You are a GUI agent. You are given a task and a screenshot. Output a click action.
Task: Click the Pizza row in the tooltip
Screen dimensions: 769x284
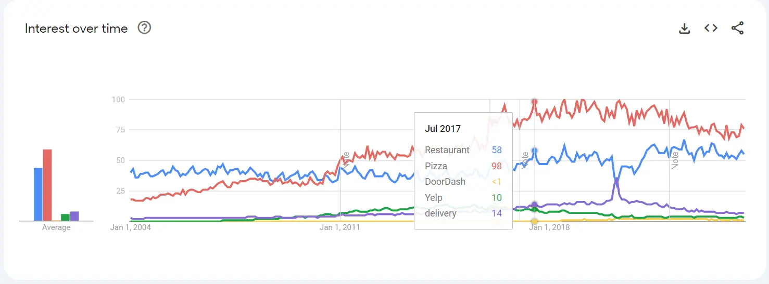click(463, 166)
